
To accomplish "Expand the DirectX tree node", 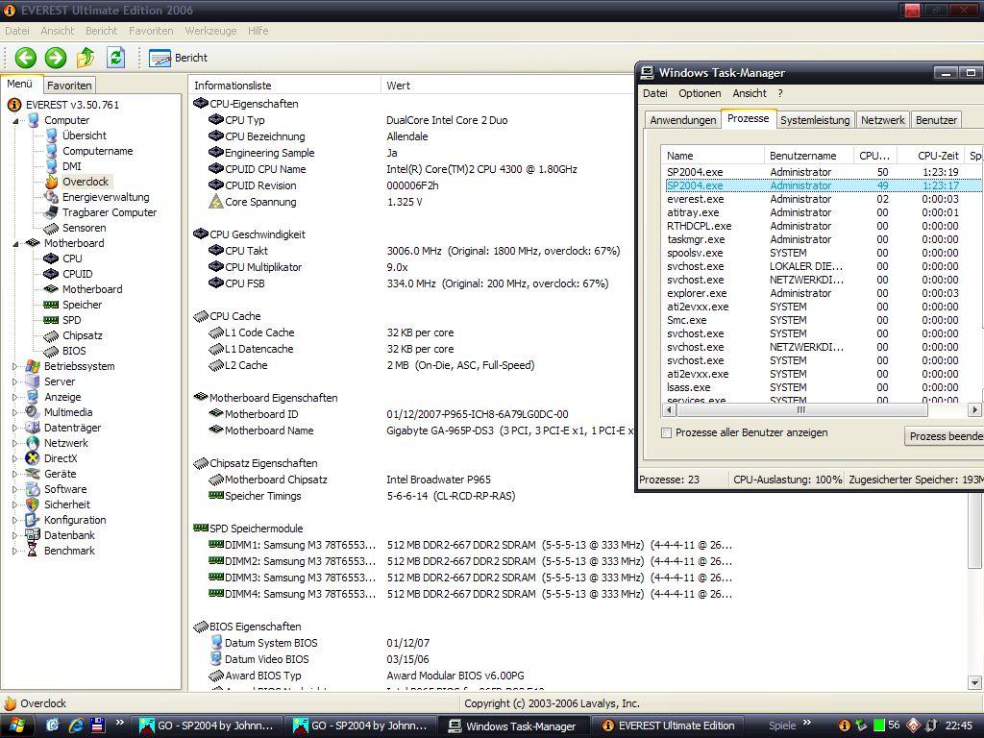I will point(15,458).
